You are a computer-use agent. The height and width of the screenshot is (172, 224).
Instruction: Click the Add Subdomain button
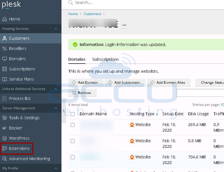(125, 83)
